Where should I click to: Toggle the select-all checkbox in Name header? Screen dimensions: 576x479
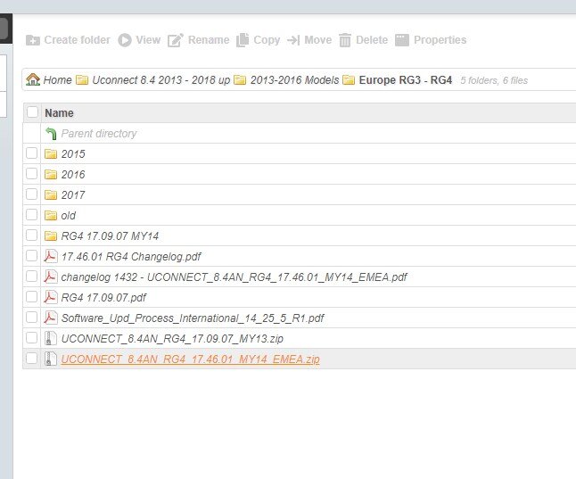coord(32,112)
